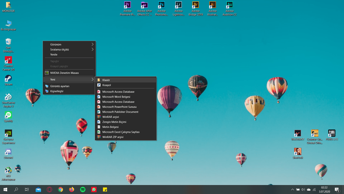Click the WhatsApp taskbar icon
The height and width of the screenshot is (194, 344).
pyautogui.click(x=94, y=189)
